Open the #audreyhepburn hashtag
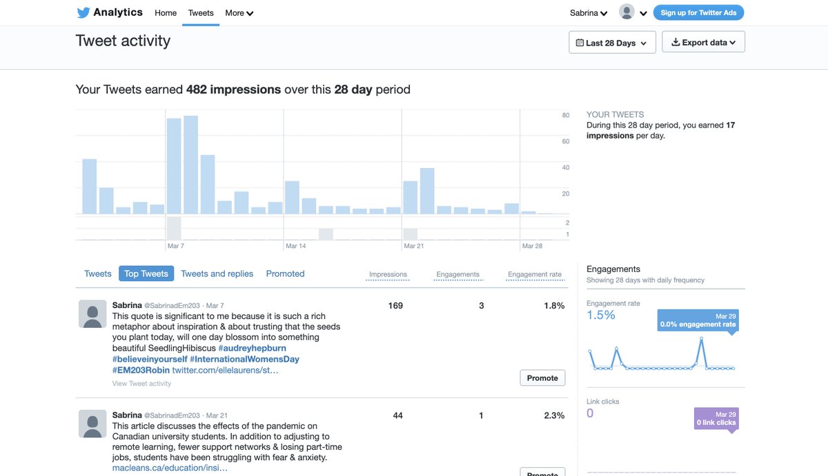The height and width of the screenshot is (476, 828). [252, 349]
